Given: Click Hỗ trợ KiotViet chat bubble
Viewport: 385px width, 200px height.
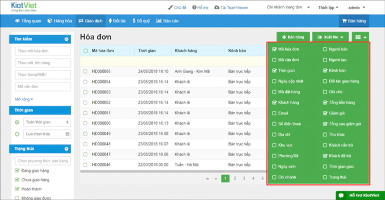Looking at the screenshot, I should coord(341,195).
